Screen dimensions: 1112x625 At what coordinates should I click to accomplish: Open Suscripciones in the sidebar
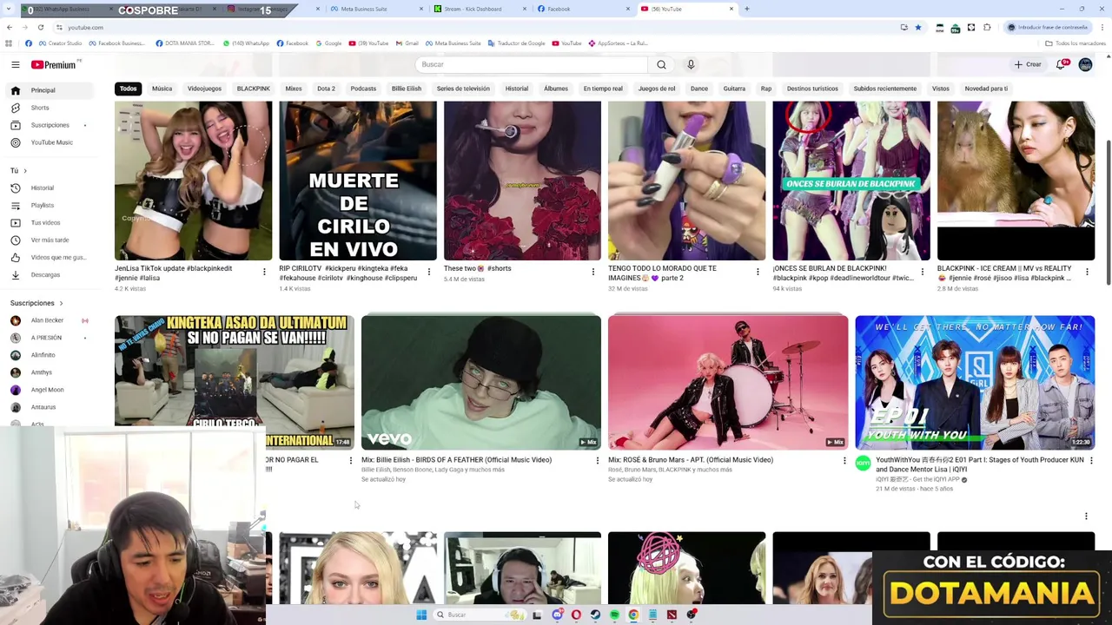coord(48,125)
